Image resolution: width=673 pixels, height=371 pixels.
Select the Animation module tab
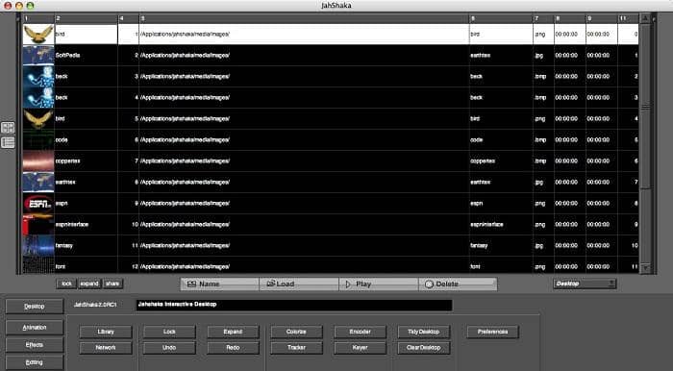(x=35, y=327)
